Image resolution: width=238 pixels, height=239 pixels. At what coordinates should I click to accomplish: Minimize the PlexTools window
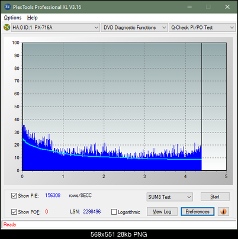click(x=189, y=7)
